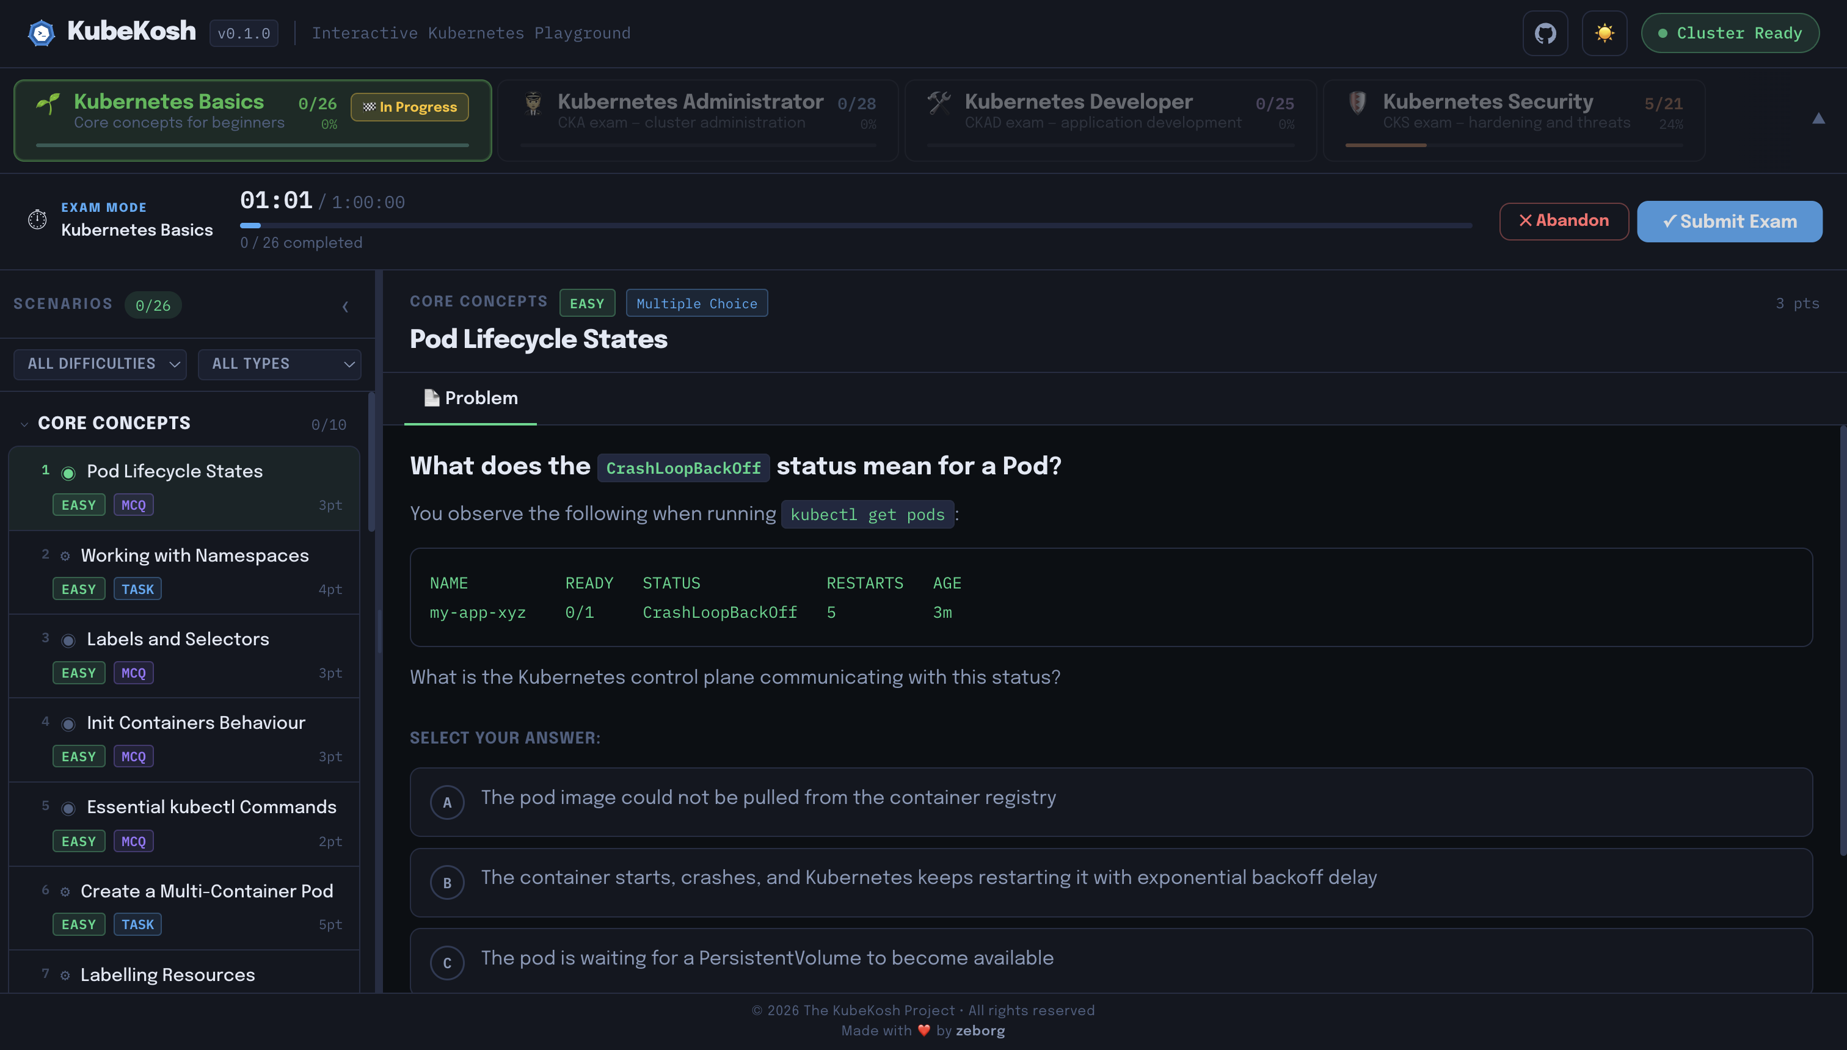Select answer B about exponential backoff restarts
This screenshot has width=1847, height=1050.
(1111, 883)
